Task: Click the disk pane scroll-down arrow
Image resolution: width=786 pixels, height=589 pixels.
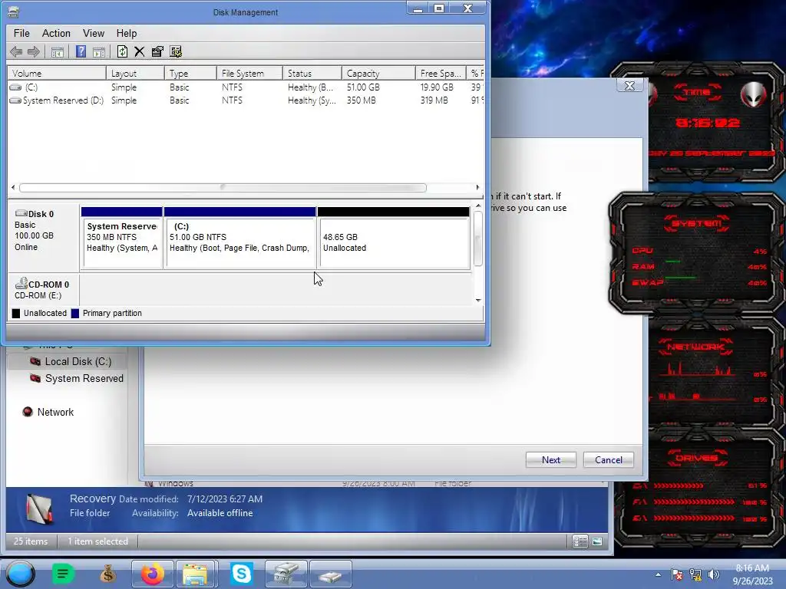Action: [478, 300]
